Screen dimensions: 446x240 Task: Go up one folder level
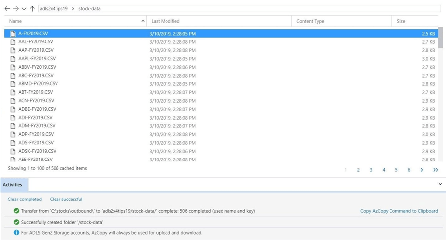pyautogui.click(x=32, y=9)
